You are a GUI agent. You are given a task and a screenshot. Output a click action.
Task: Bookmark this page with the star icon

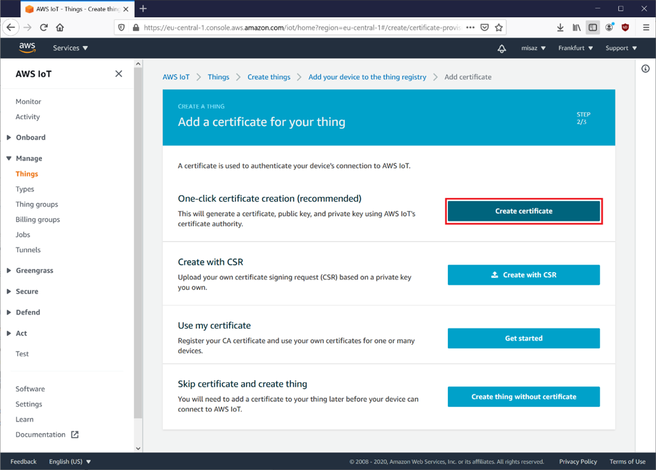(x=499, y=27)
